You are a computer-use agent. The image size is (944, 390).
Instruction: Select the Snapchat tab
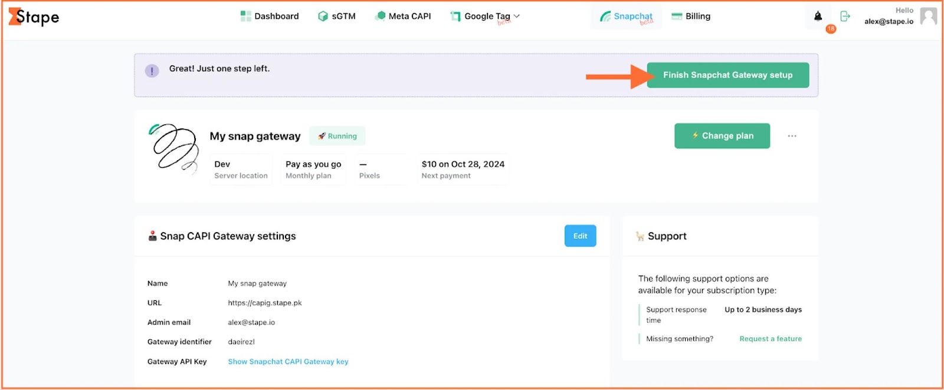click(x=627, y=16)
